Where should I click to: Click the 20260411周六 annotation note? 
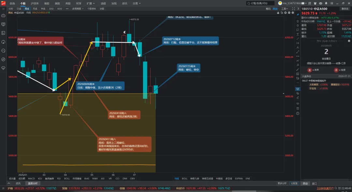pyautogui.click(x=124, y=144)
